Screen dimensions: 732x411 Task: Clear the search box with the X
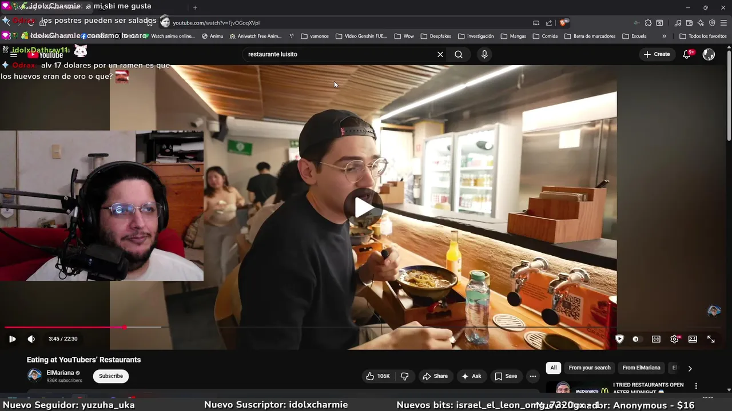tap(440, 54)
